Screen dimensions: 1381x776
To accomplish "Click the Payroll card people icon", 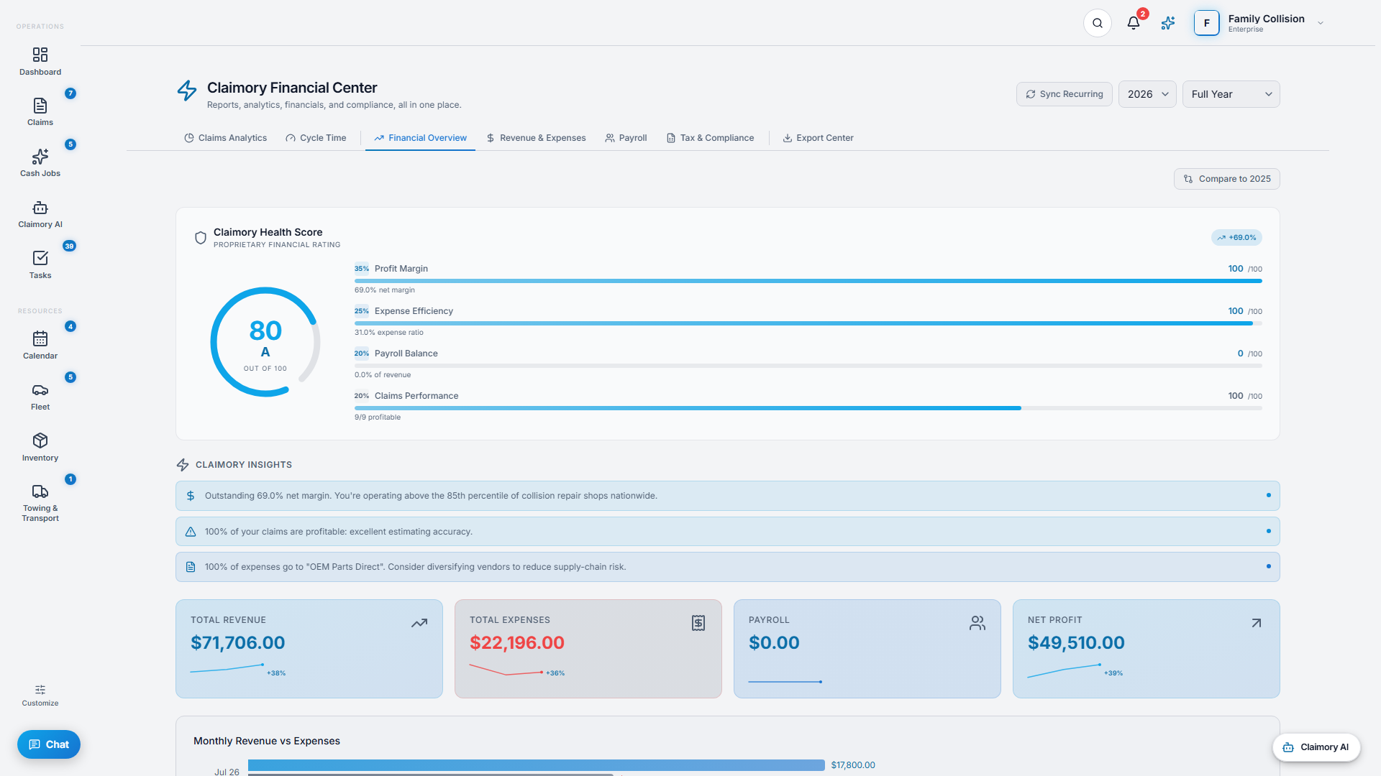I will tap(977, 623).
